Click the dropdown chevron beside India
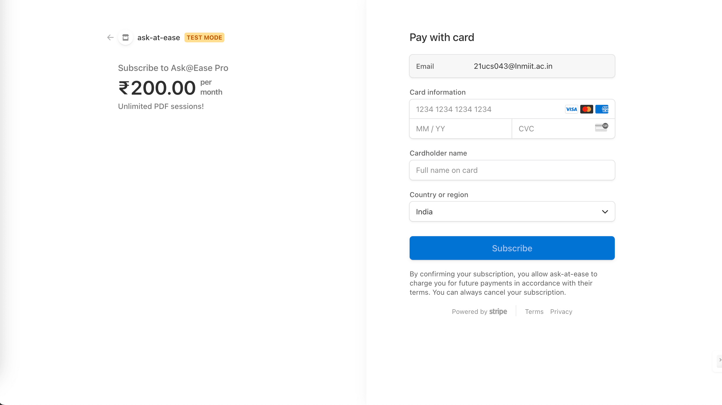 point(605,212)
